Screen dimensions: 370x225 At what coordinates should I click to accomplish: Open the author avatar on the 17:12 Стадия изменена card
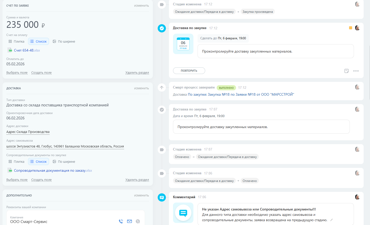point(357,4)
